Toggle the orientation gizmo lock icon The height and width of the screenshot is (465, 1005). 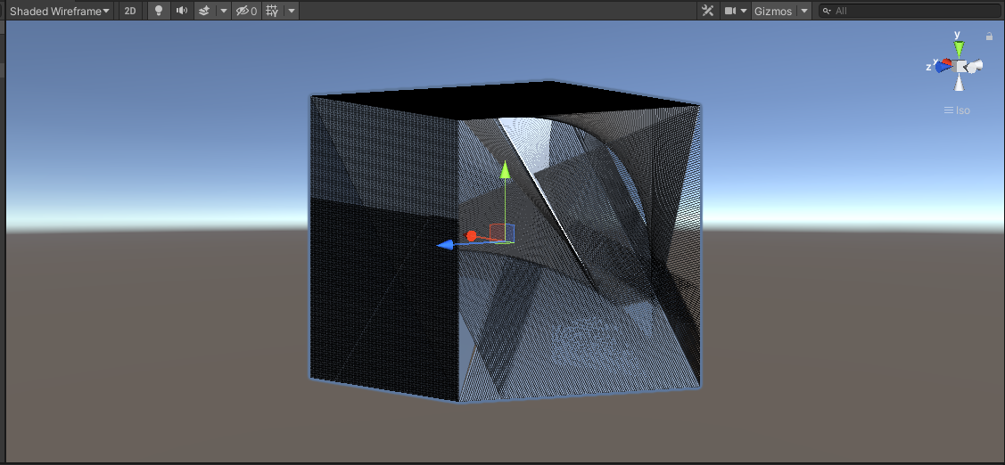click(989, 37)
